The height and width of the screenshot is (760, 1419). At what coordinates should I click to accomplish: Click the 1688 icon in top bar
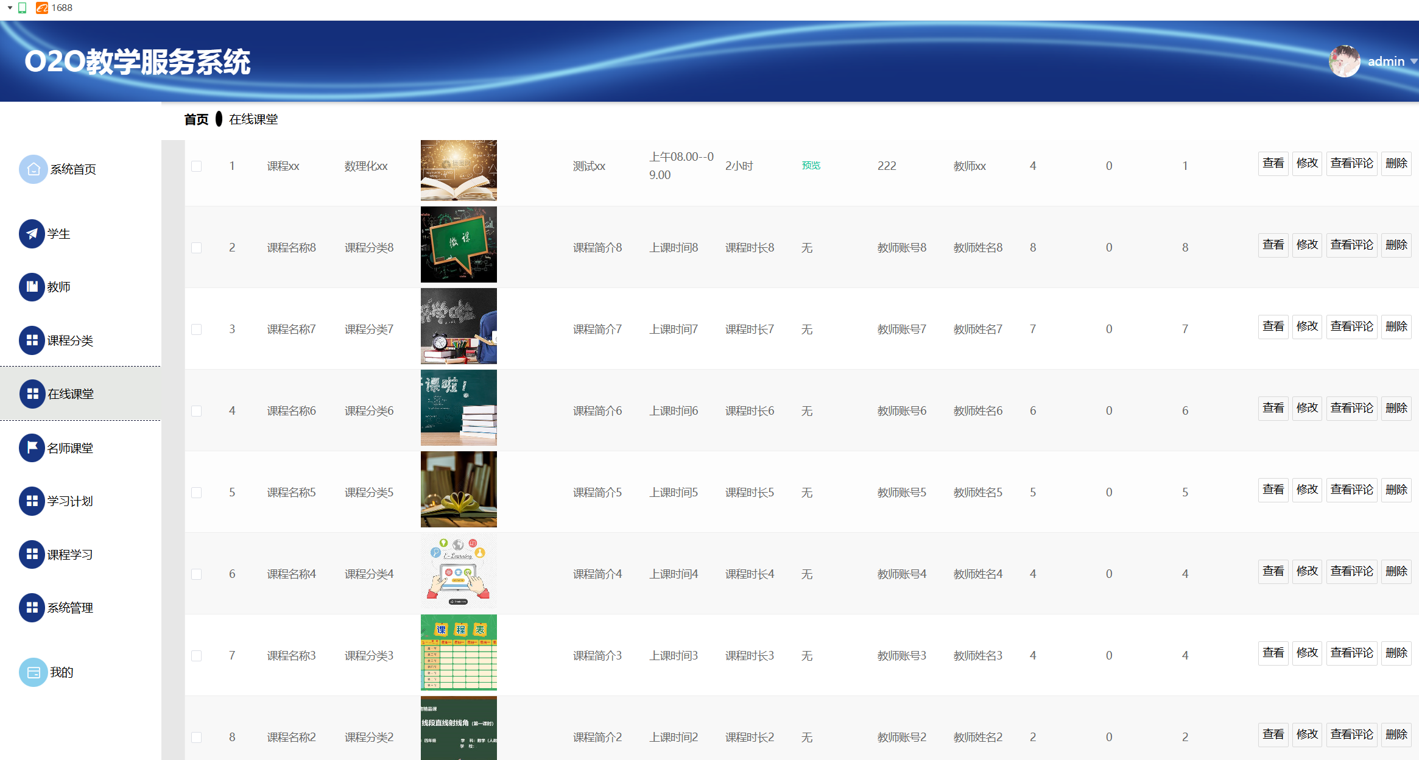pyautogui.click(x=42, y=8)
